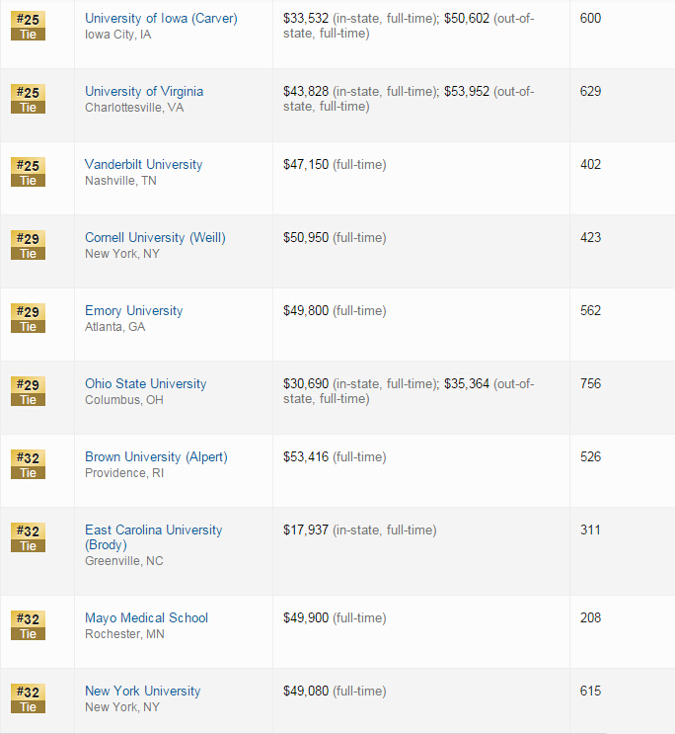Open University of Iowa (Carver) link
The width and height of the screenshot is (675, 734).
(161, 18)
